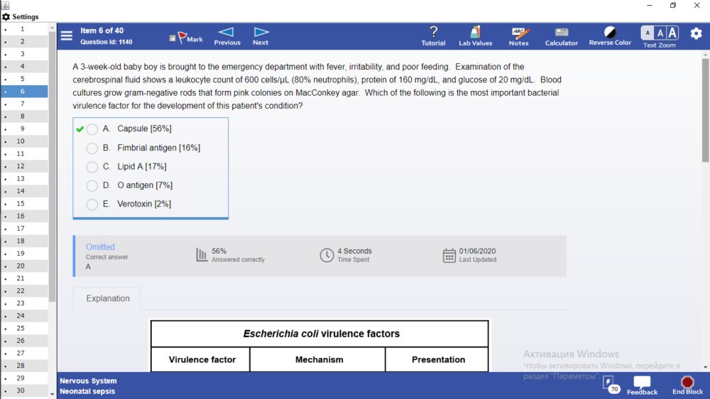Choose the largest Text Zoom A
The width and height of the screenshot is (710, 399).
point(672,33)
